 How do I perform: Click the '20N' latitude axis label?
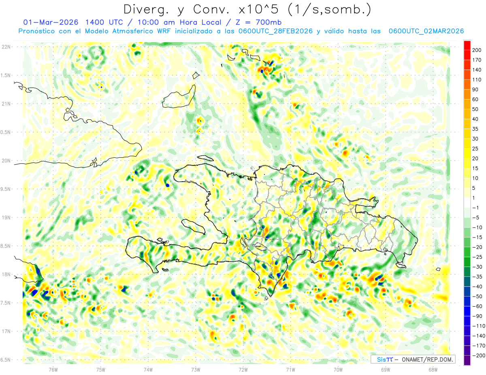pos(6,161)
